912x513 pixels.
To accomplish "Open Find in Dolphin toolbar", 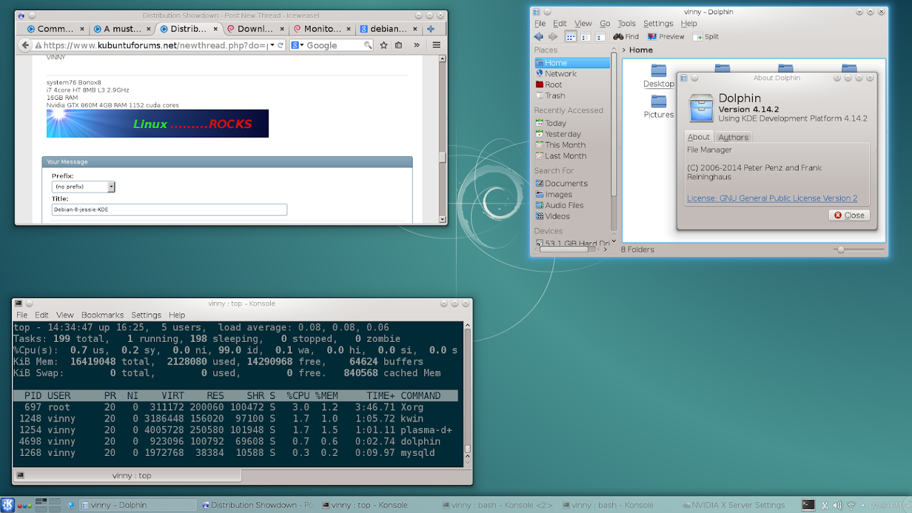I will [626, 37].
